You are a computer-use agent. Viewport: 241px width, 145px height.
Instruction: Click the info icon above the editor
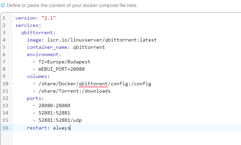pyautogui.click(x=3, y=6)
